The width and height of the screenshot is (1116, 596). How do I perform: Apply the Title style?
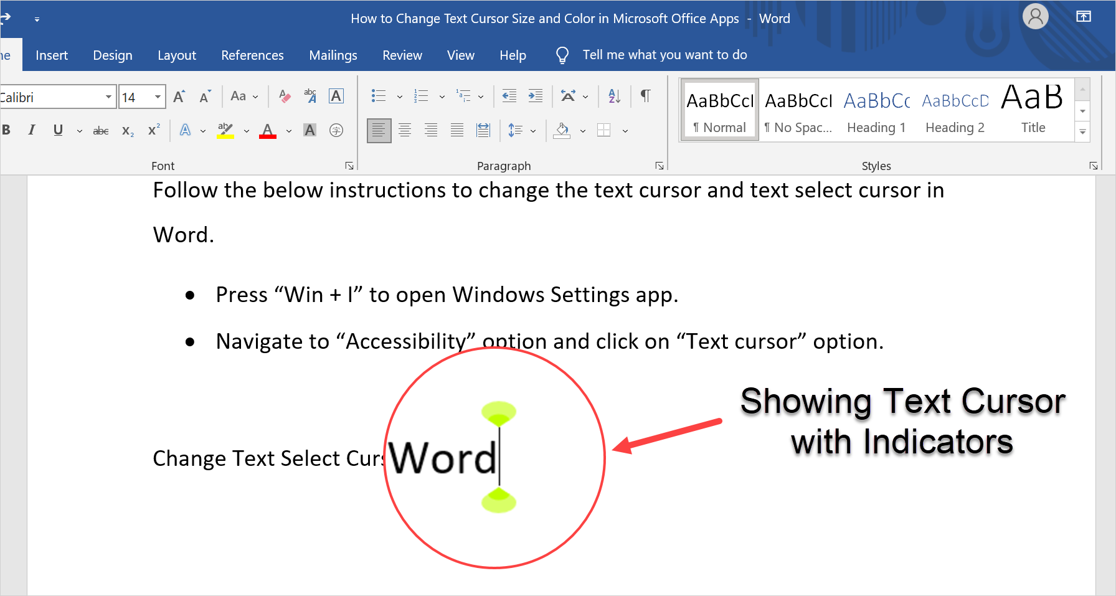(x=1033, y=110)
